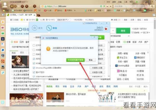Open the celebrity photo thumbnail under 热点
The height and width of the screenshot is (110, 156).
[x=20, y=62]
